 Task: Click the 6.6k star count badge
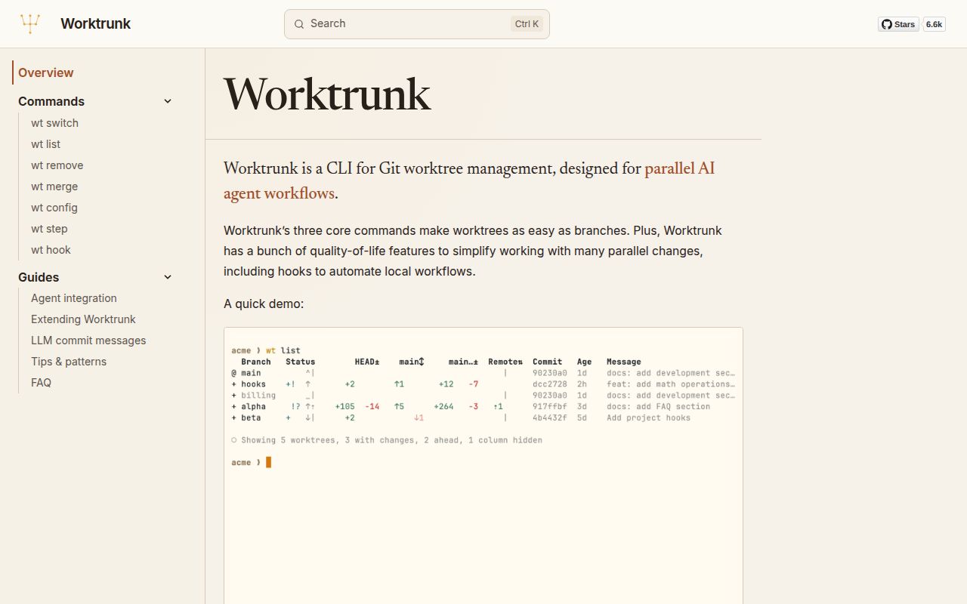935,24
